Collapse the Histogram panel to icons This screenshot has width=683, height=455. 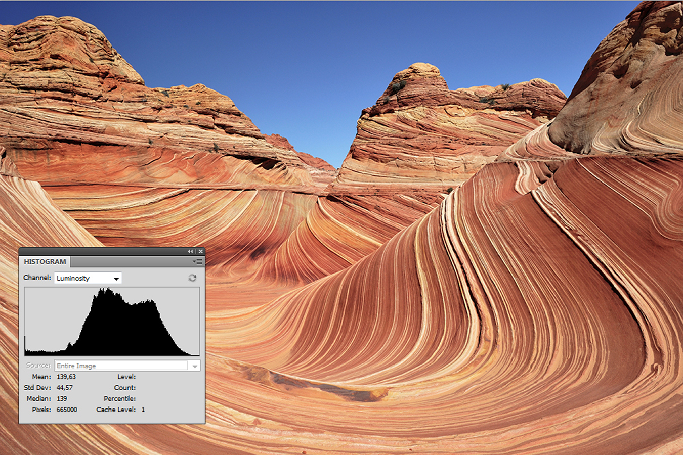[190, 251]
